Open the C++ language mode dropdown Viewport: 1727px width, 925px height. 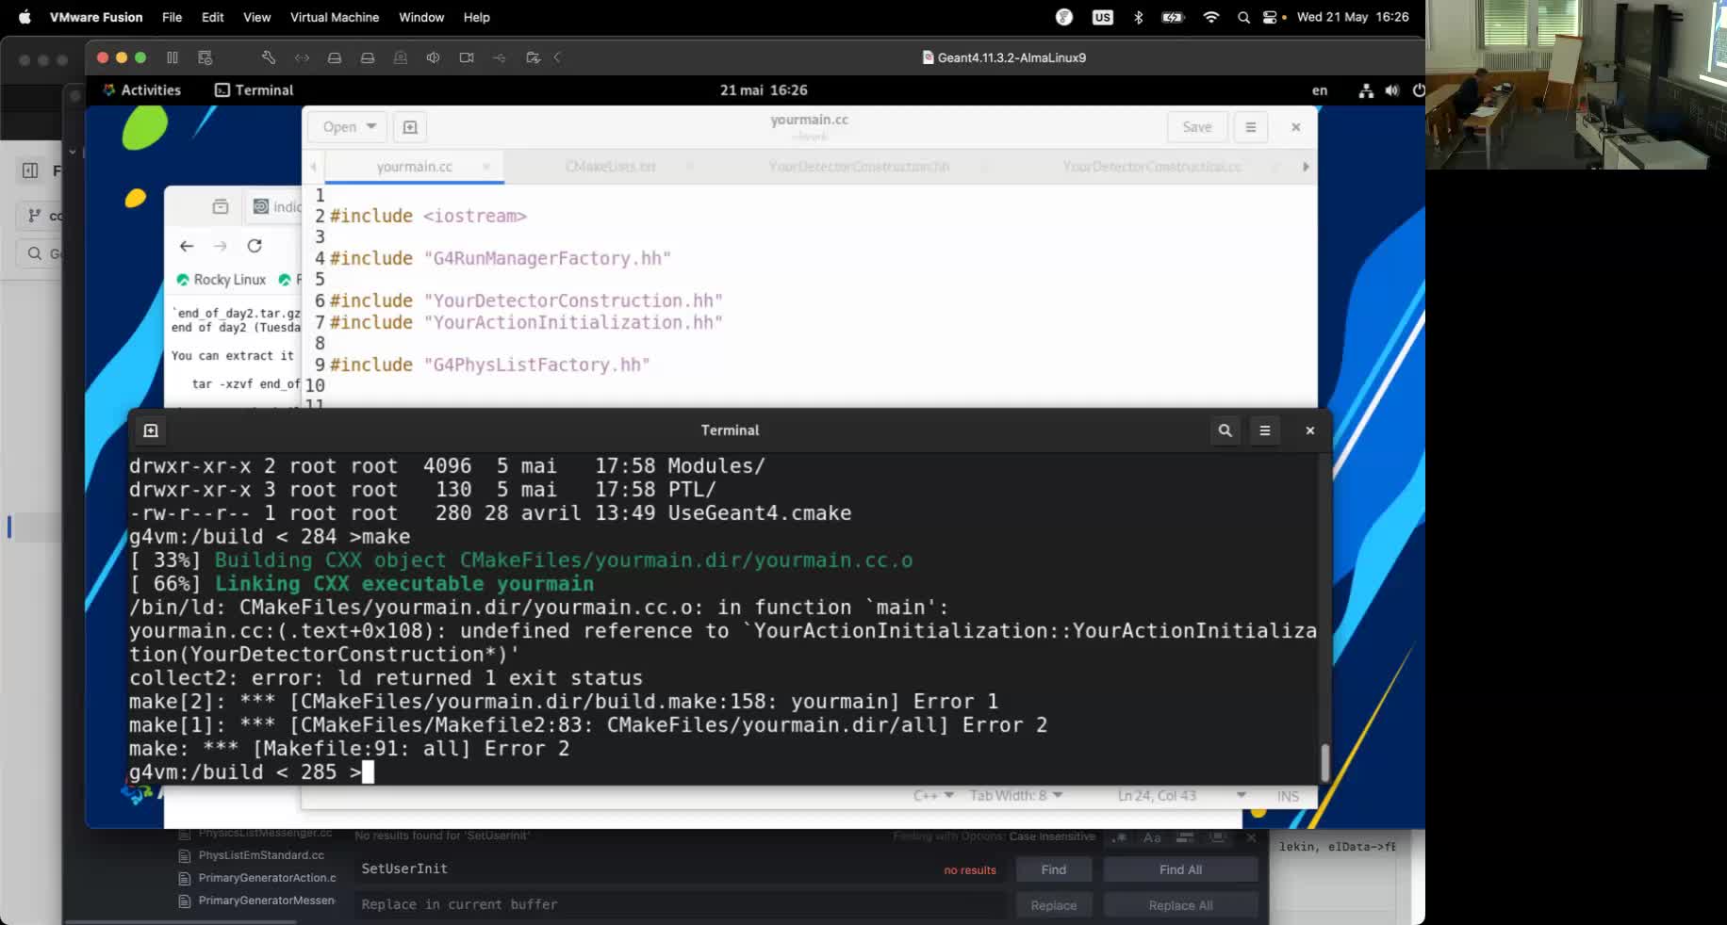[932, 796]
